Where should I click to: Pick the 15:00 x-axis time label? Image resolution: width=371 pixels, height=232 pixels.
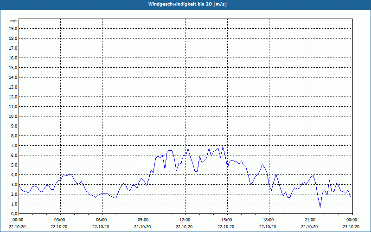pyautogui.click(x=227, y=220)
